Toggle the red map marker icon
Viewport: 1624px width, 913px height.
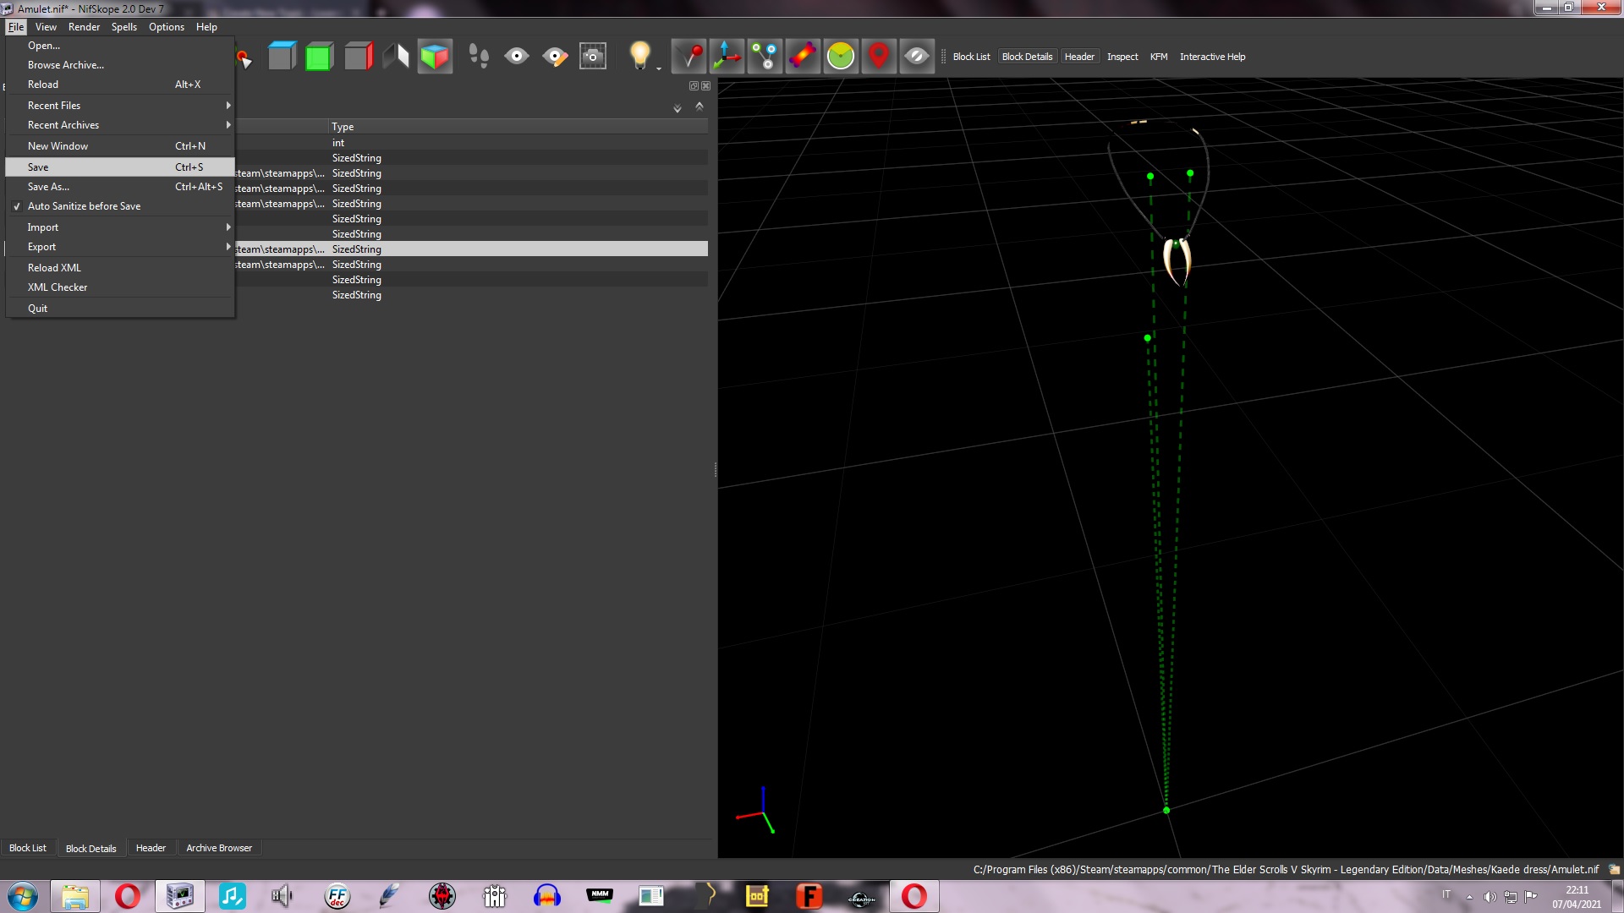[879, 57]
